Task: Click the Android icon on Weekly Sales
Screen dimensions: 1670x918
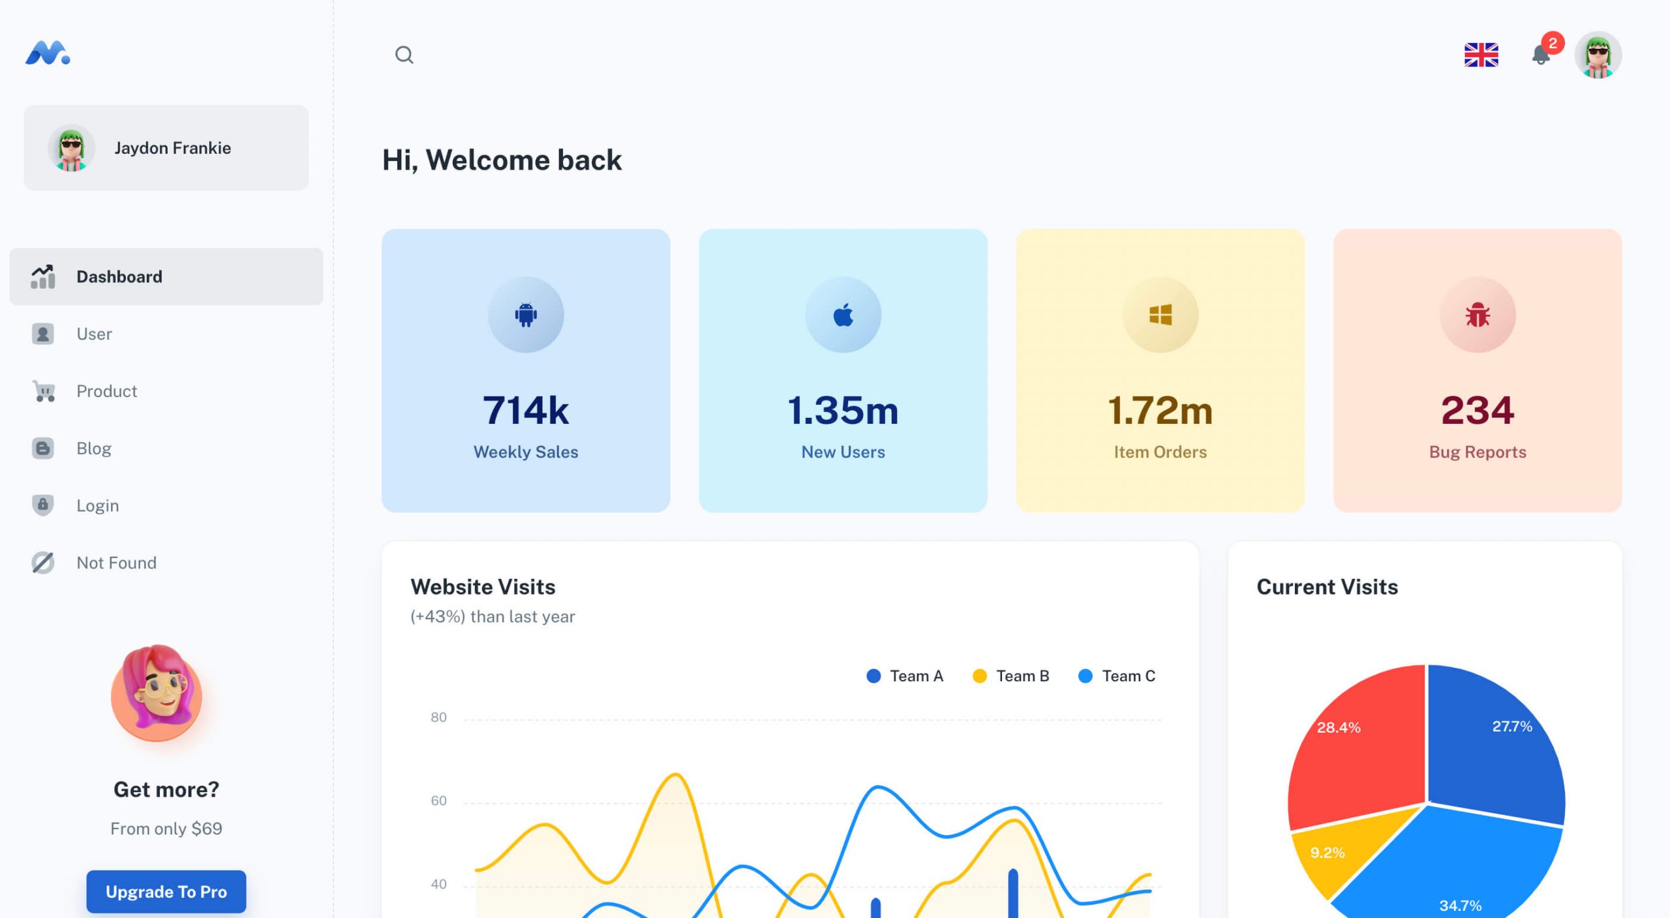Action: [526, 315]
